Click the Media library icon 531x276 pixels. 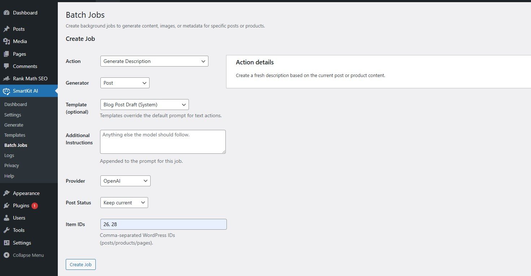point(7,41)
